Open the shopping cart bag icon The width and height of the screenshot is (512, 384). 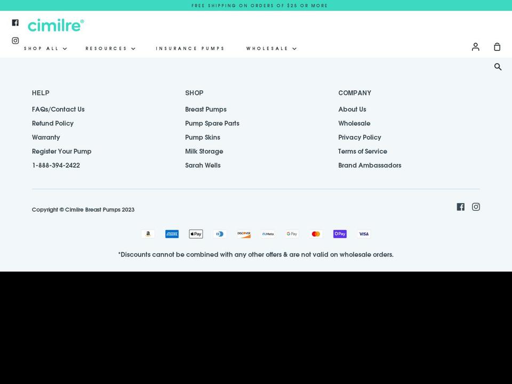tap(497, 47)
